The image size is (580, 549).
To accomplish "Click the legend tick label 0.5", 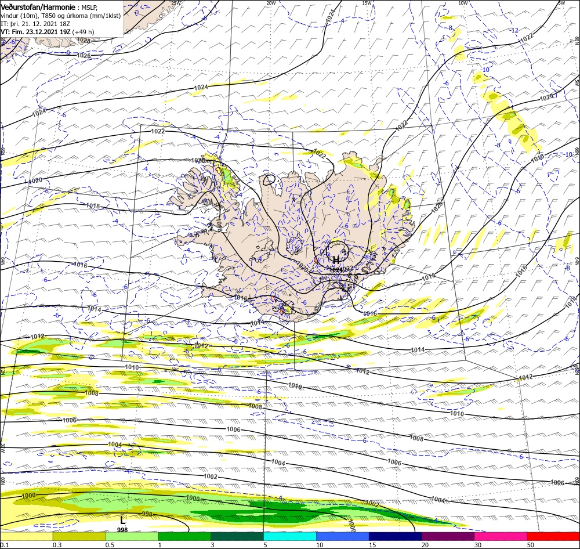I will click(110, 544).
